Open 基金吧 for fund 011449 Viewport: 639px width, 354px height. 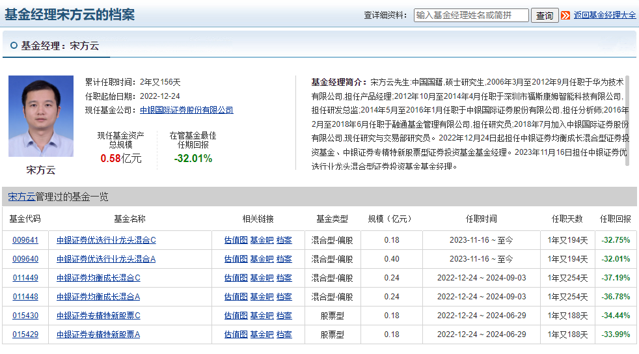tap(262, 278)
